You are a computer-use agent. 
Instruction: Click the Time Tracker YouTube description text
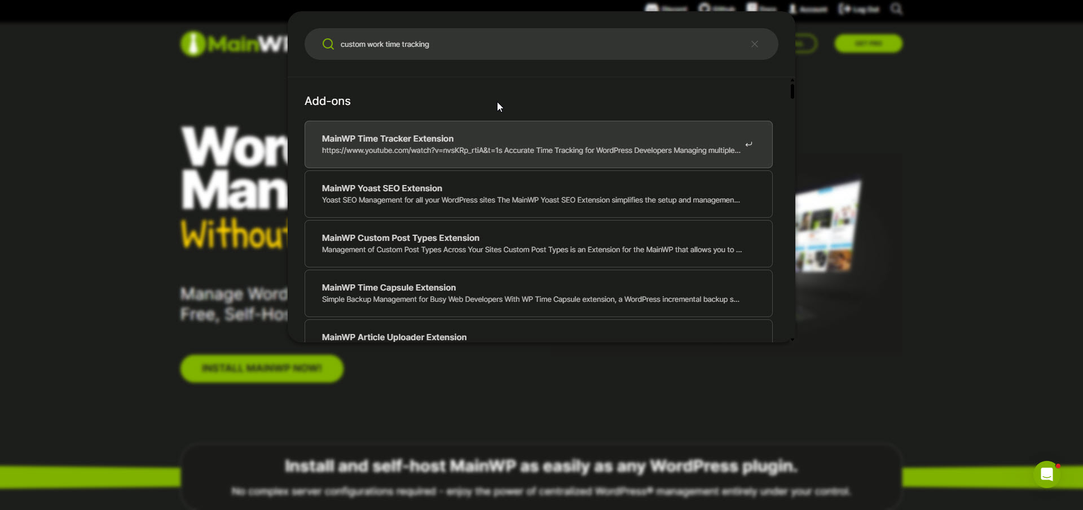(x=531, y=151)
